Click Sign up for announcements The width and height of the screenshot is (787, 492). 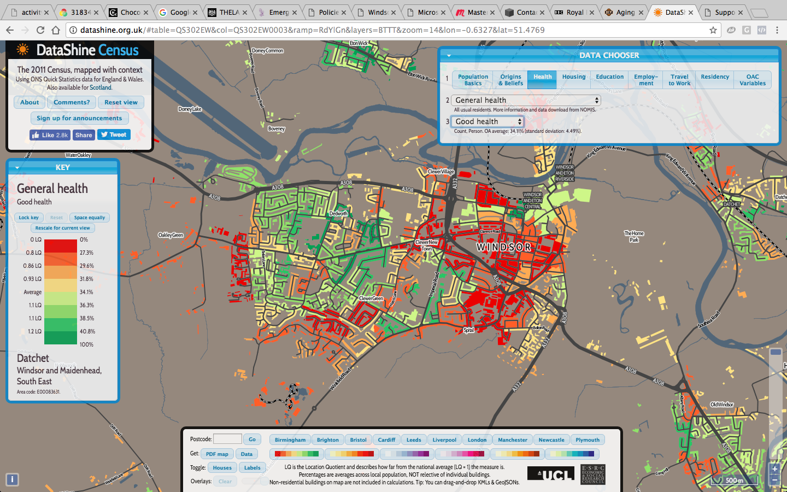pyautogui.click(x=79, y=118)
